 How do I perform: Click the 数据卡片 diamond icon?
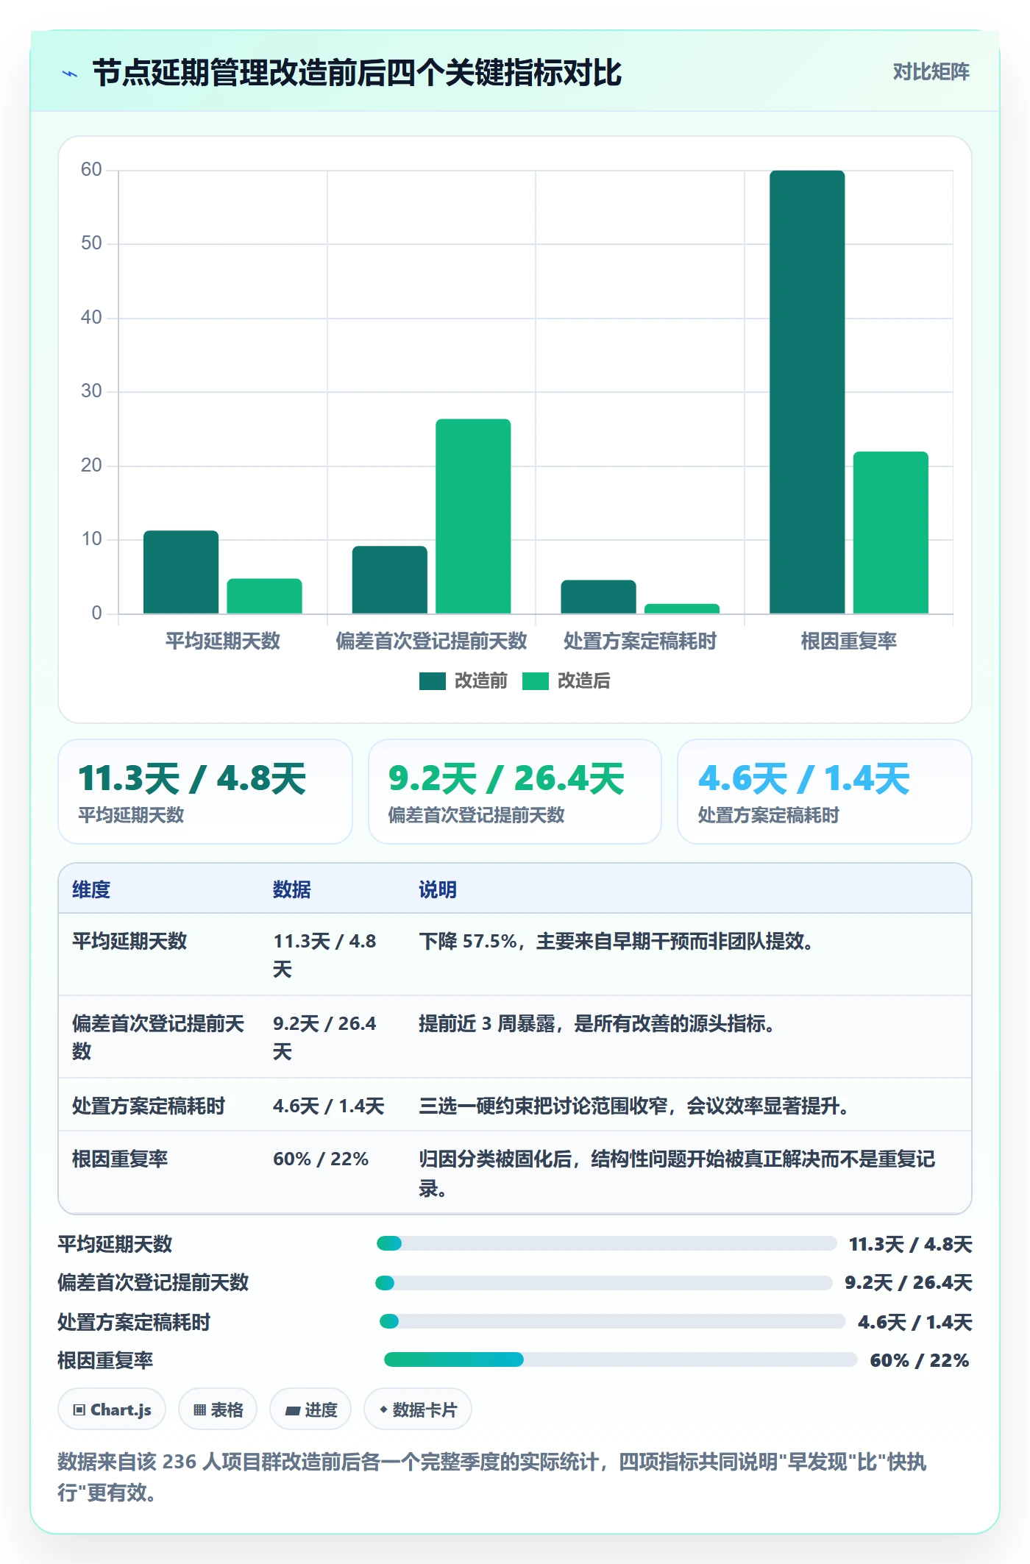(383, 1410)
